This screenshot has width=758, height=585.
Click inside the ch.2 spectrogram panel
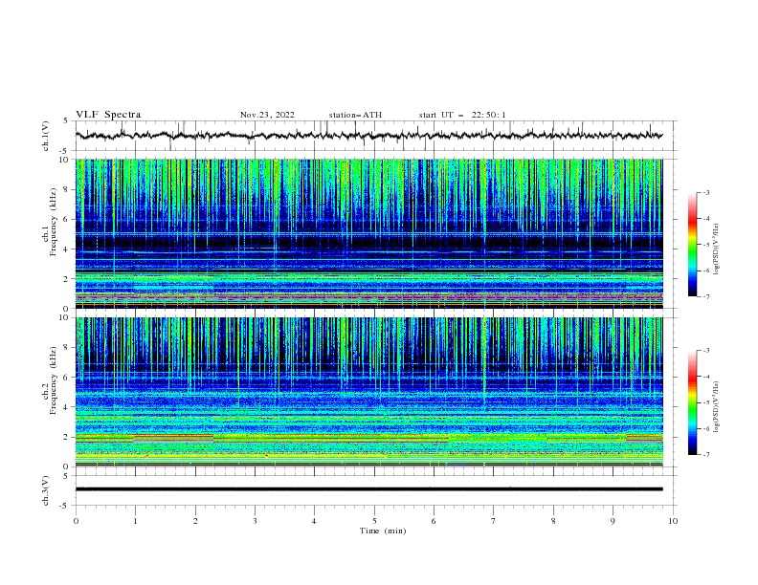[369, 392]
